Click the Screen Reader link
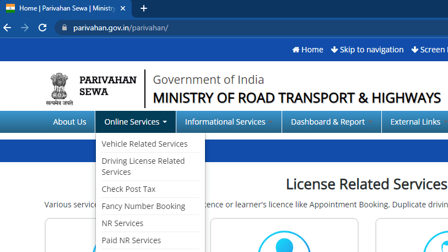The image size is (448, 252). pos(429,50)
